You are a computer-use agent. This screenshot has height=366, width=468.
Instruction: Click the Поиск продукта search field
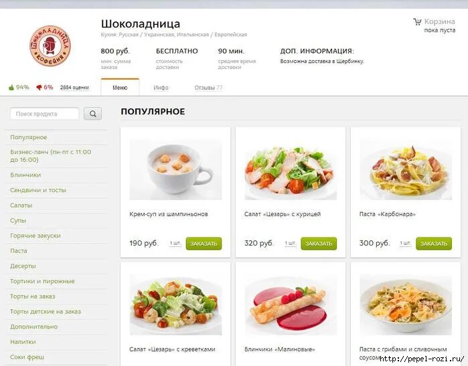click(x=44, y=114)
